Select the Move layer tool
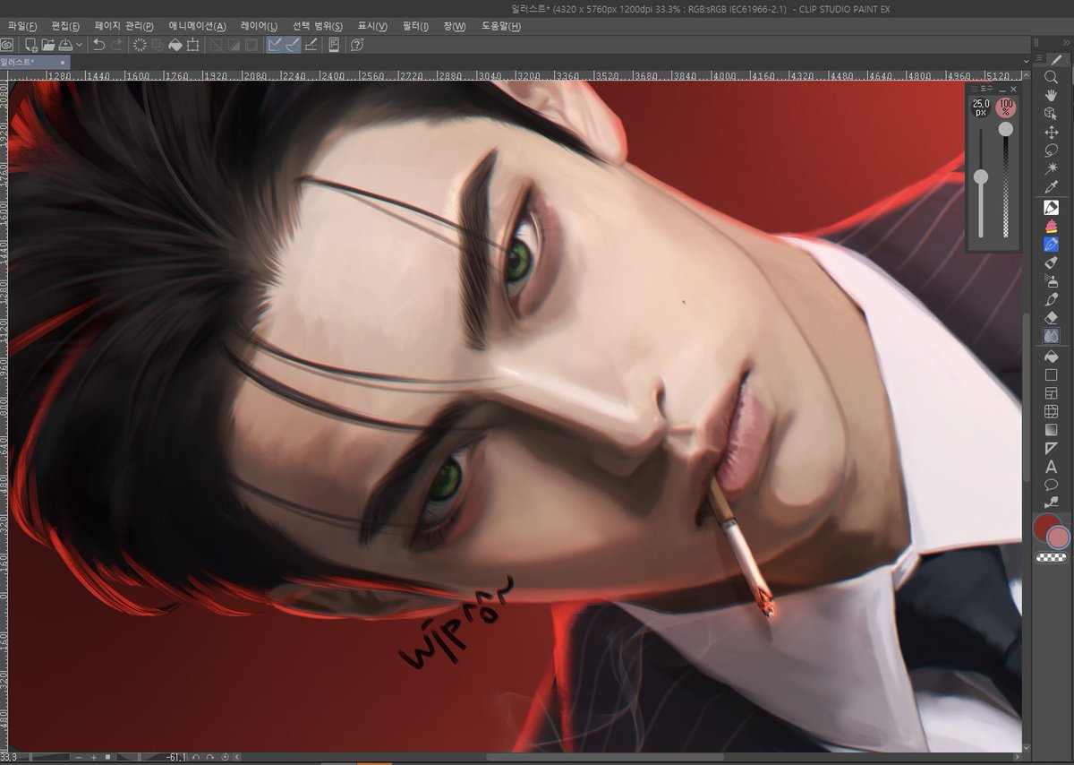Screen dimensions: 1074x765 (1052, 132)
